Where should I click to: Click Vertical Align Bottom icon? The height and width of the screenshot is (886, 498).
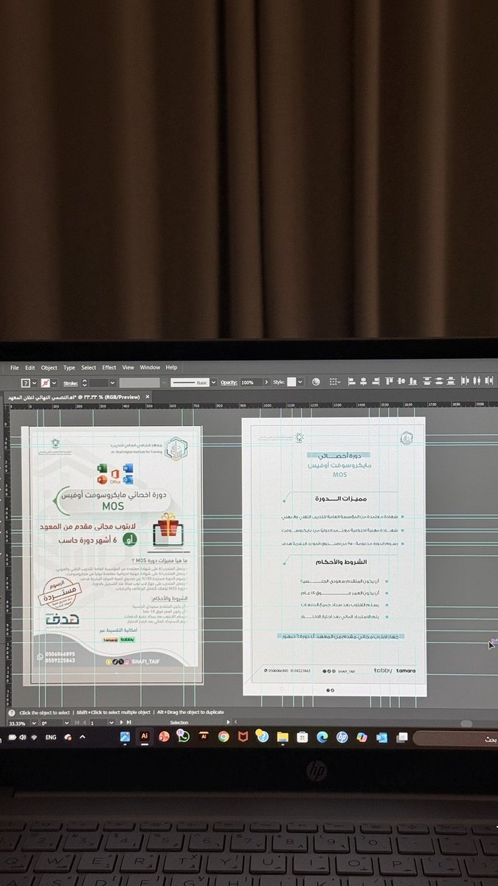pyautogui.click(x=413, y=382)
